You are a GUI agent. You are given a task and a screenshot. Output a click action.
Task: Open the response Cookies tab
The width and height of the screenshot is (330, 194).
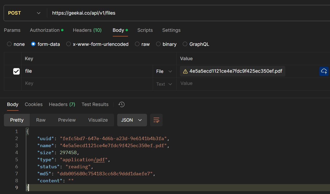point(34,104)
